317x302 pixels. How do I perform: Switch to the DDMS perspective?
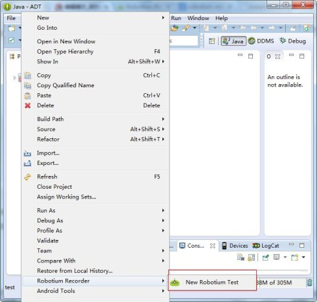(261, 41)
